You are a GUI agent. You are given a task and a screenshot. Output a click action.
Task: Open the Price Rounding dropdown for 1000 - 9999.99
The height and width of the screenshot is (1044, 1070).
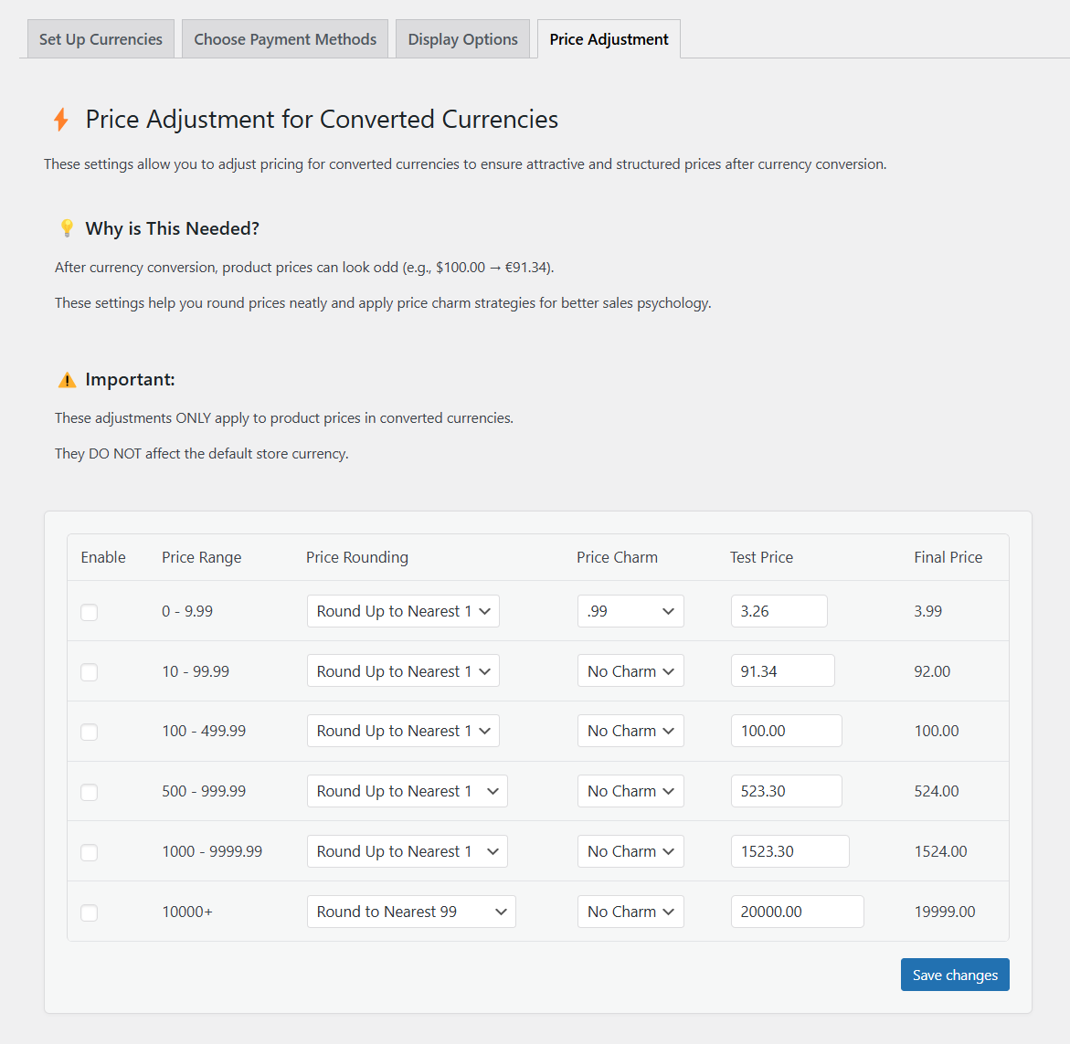pyautogui.click(x=407, y=850)
